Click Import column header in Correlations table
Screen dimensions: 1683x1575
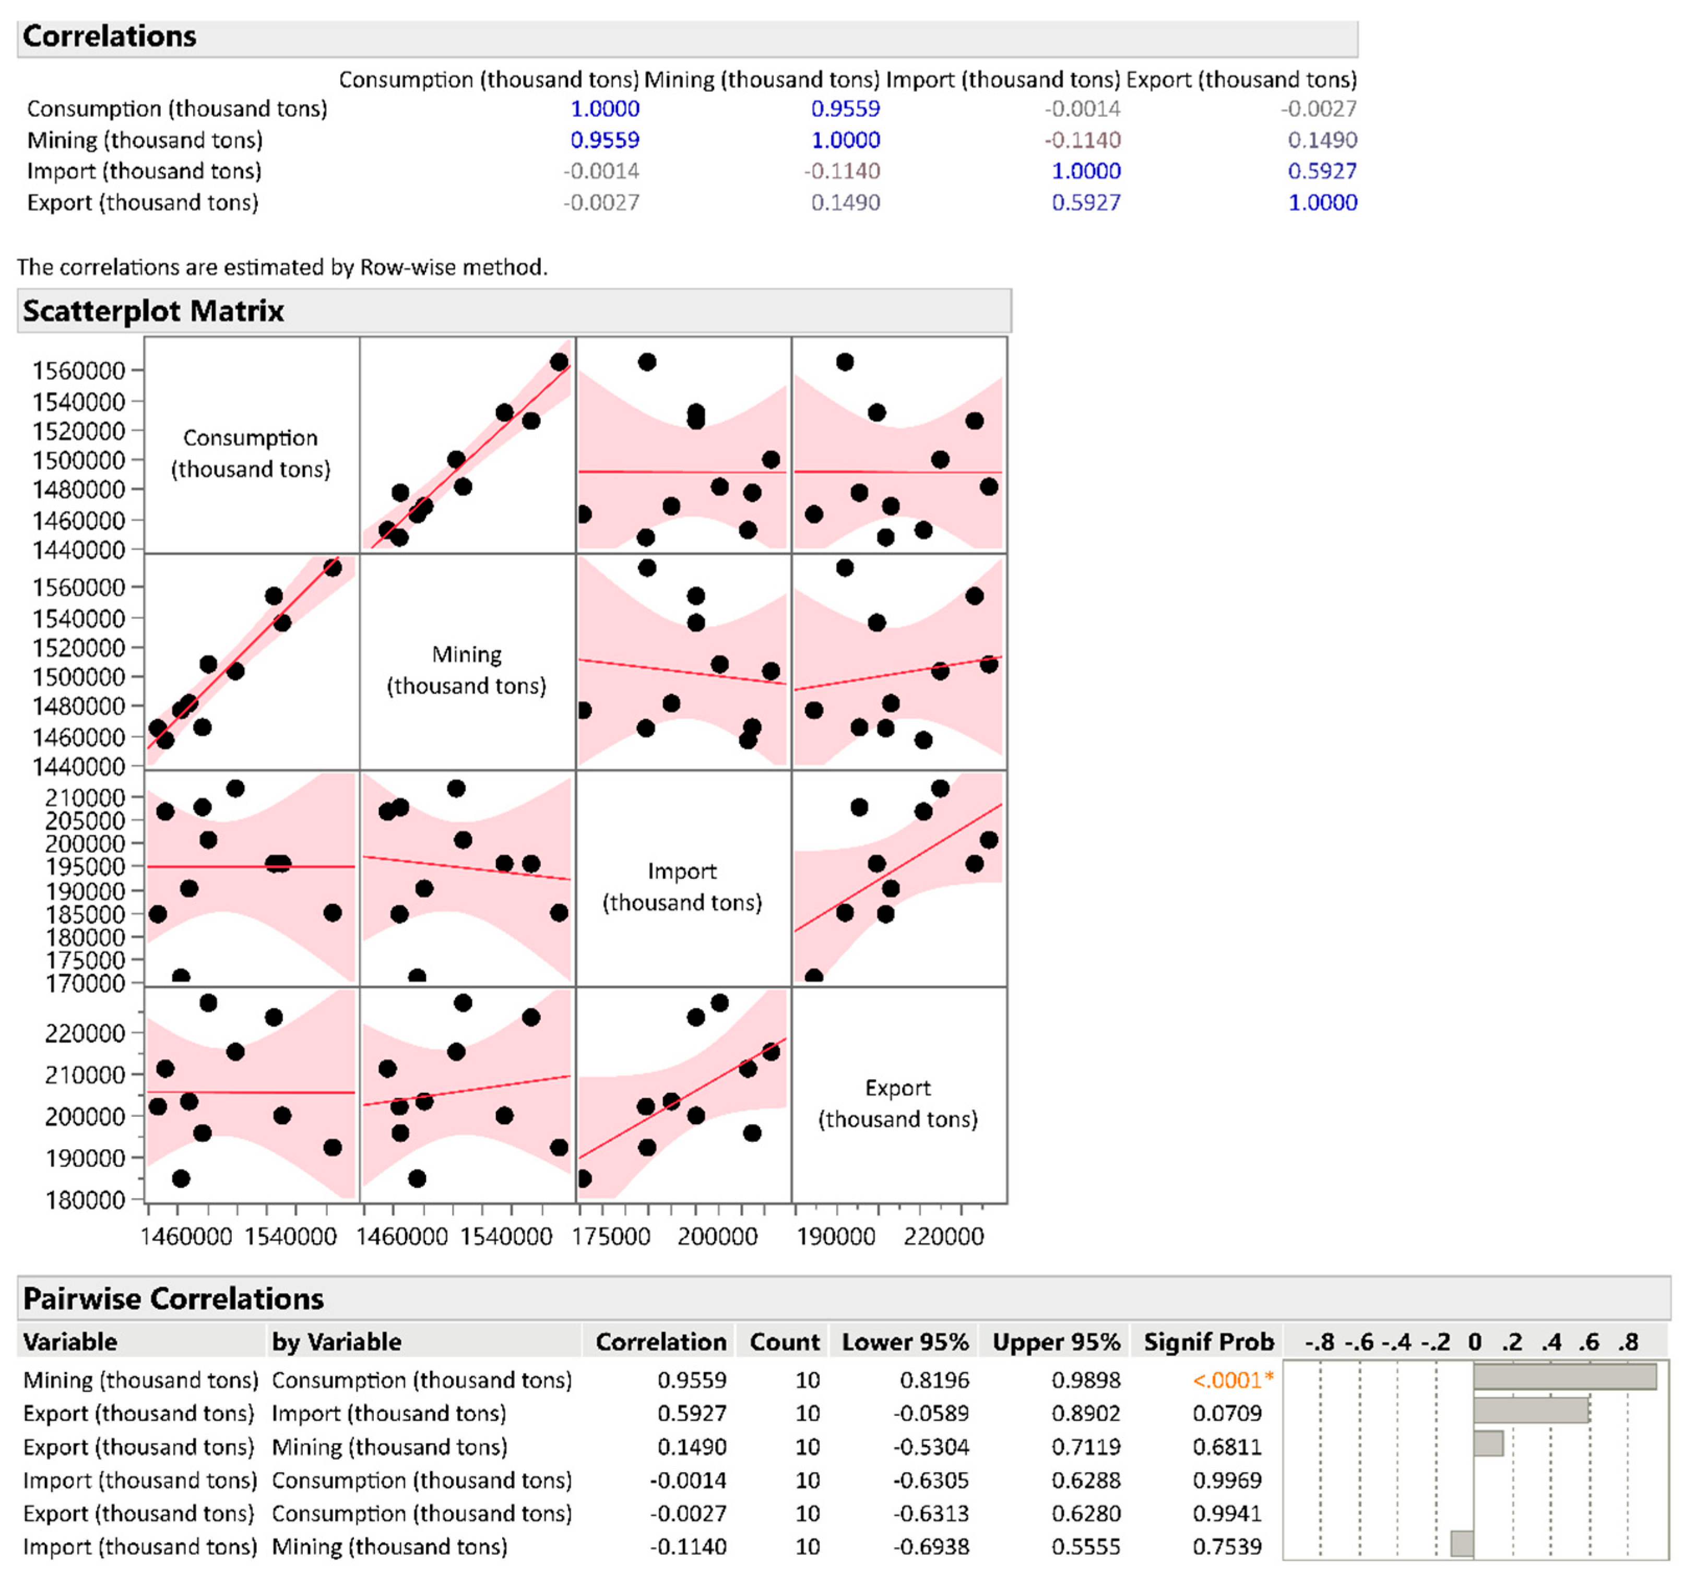[x=1003, y=79]
